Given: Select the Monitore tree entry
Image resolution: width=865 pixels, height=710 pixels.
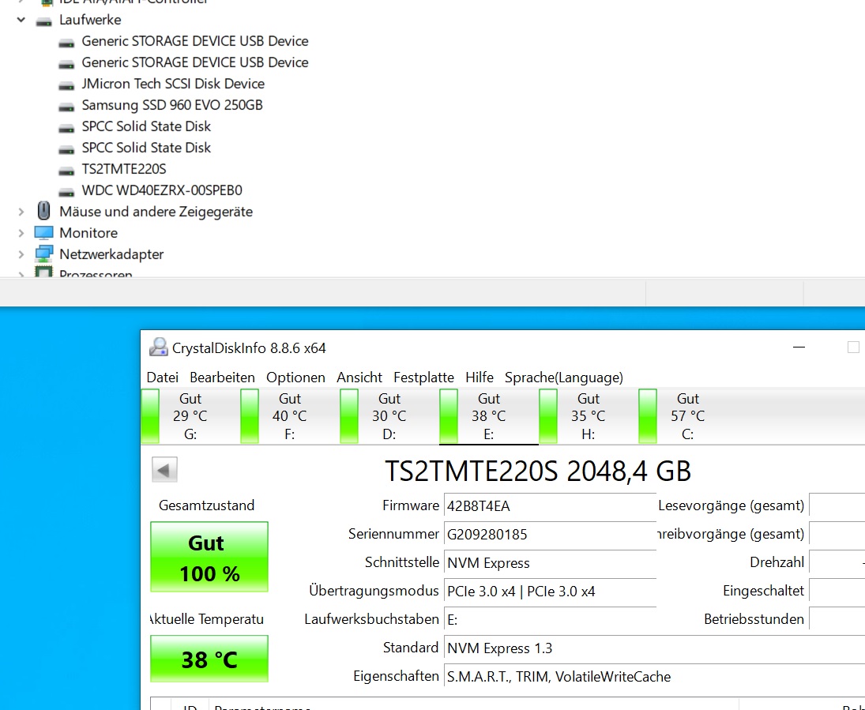Looking at the screenshot, I should pos(88,233).
